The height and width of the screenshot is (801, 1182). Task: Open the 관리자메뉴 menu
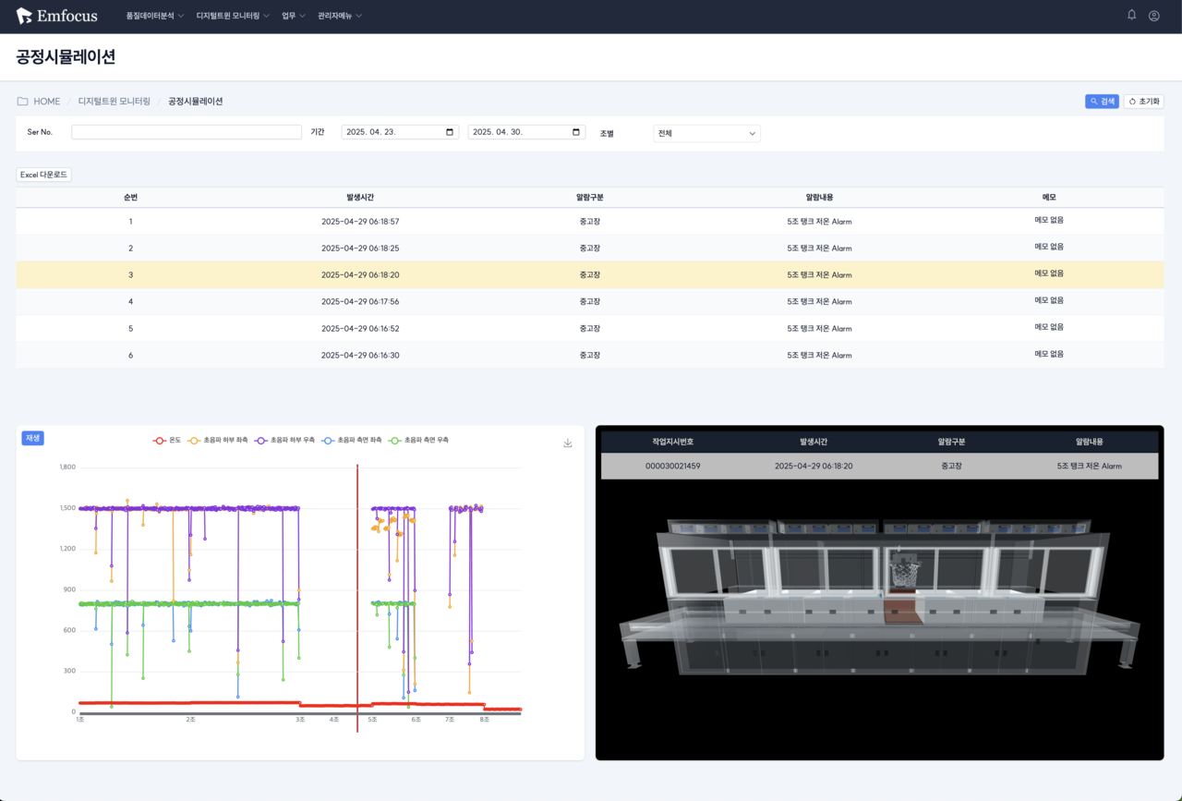click(339, 16)
